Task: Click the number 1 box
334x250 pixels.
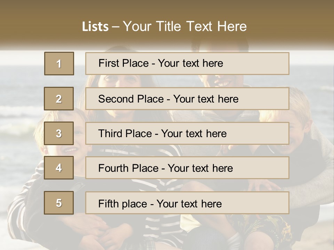Action: [x=59, y=64]
